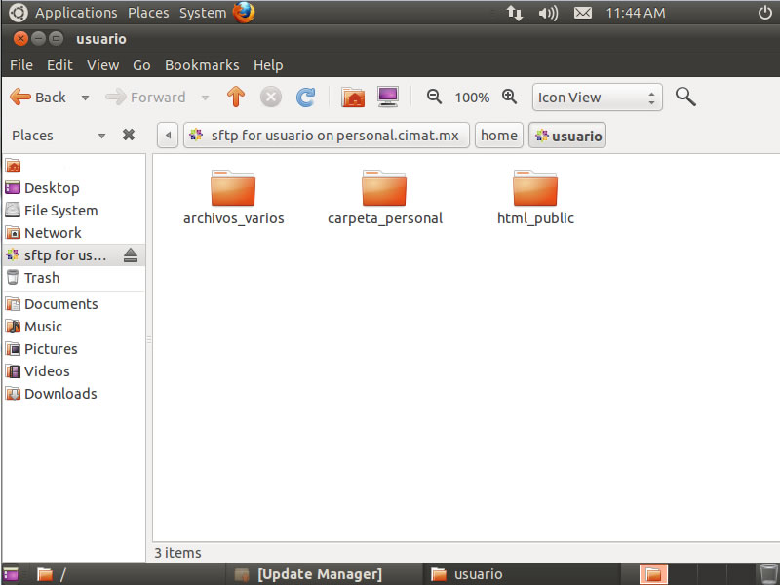Open the Help menu

(x=268, y=65)
